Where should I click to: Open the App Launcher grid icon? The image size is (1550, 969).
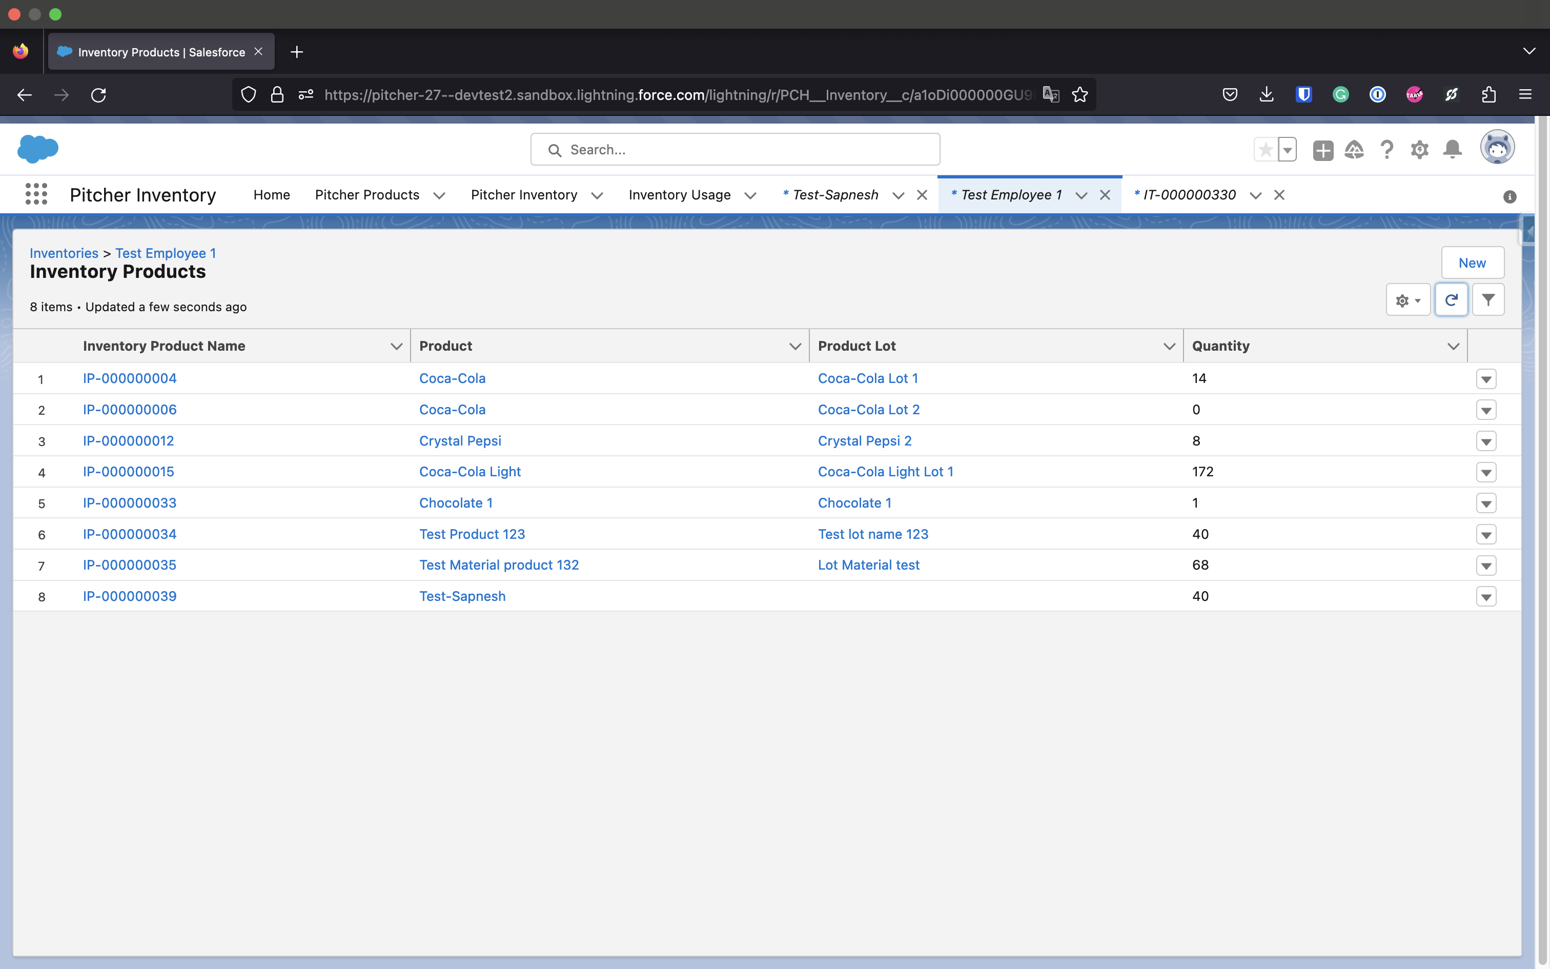click(x=36, y=194)
